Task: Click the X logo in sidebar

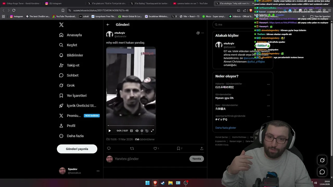Action: (x=61, y=25)
